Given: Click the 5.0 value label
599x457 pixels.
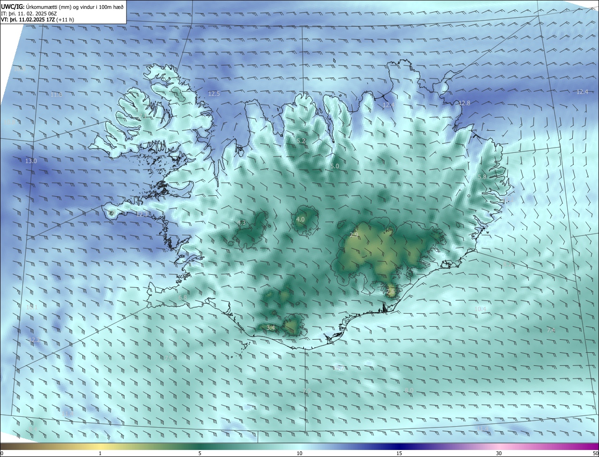Looking at the screenshot, I should click(335, 166).
